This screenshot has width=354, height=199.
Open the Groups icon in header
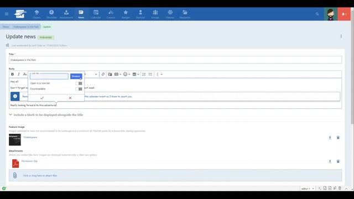click(x=155, y=14)
